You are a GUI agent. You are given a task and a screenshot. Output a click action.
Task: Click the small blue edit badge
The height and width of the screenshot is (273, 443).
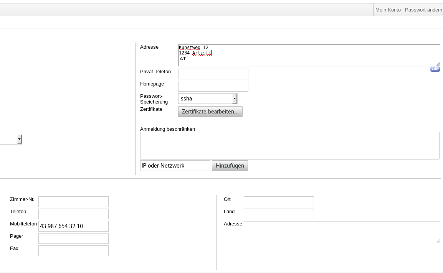pyautogui.click(x=435, y=69)
